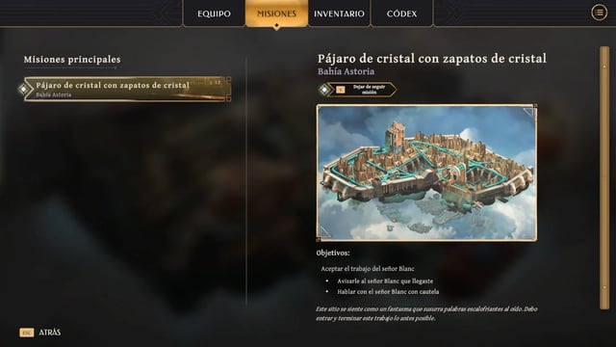Screen dimensions: 616x347
Task: Click the scrollbar's top arrow marker
Action: (x=604, y=67)
